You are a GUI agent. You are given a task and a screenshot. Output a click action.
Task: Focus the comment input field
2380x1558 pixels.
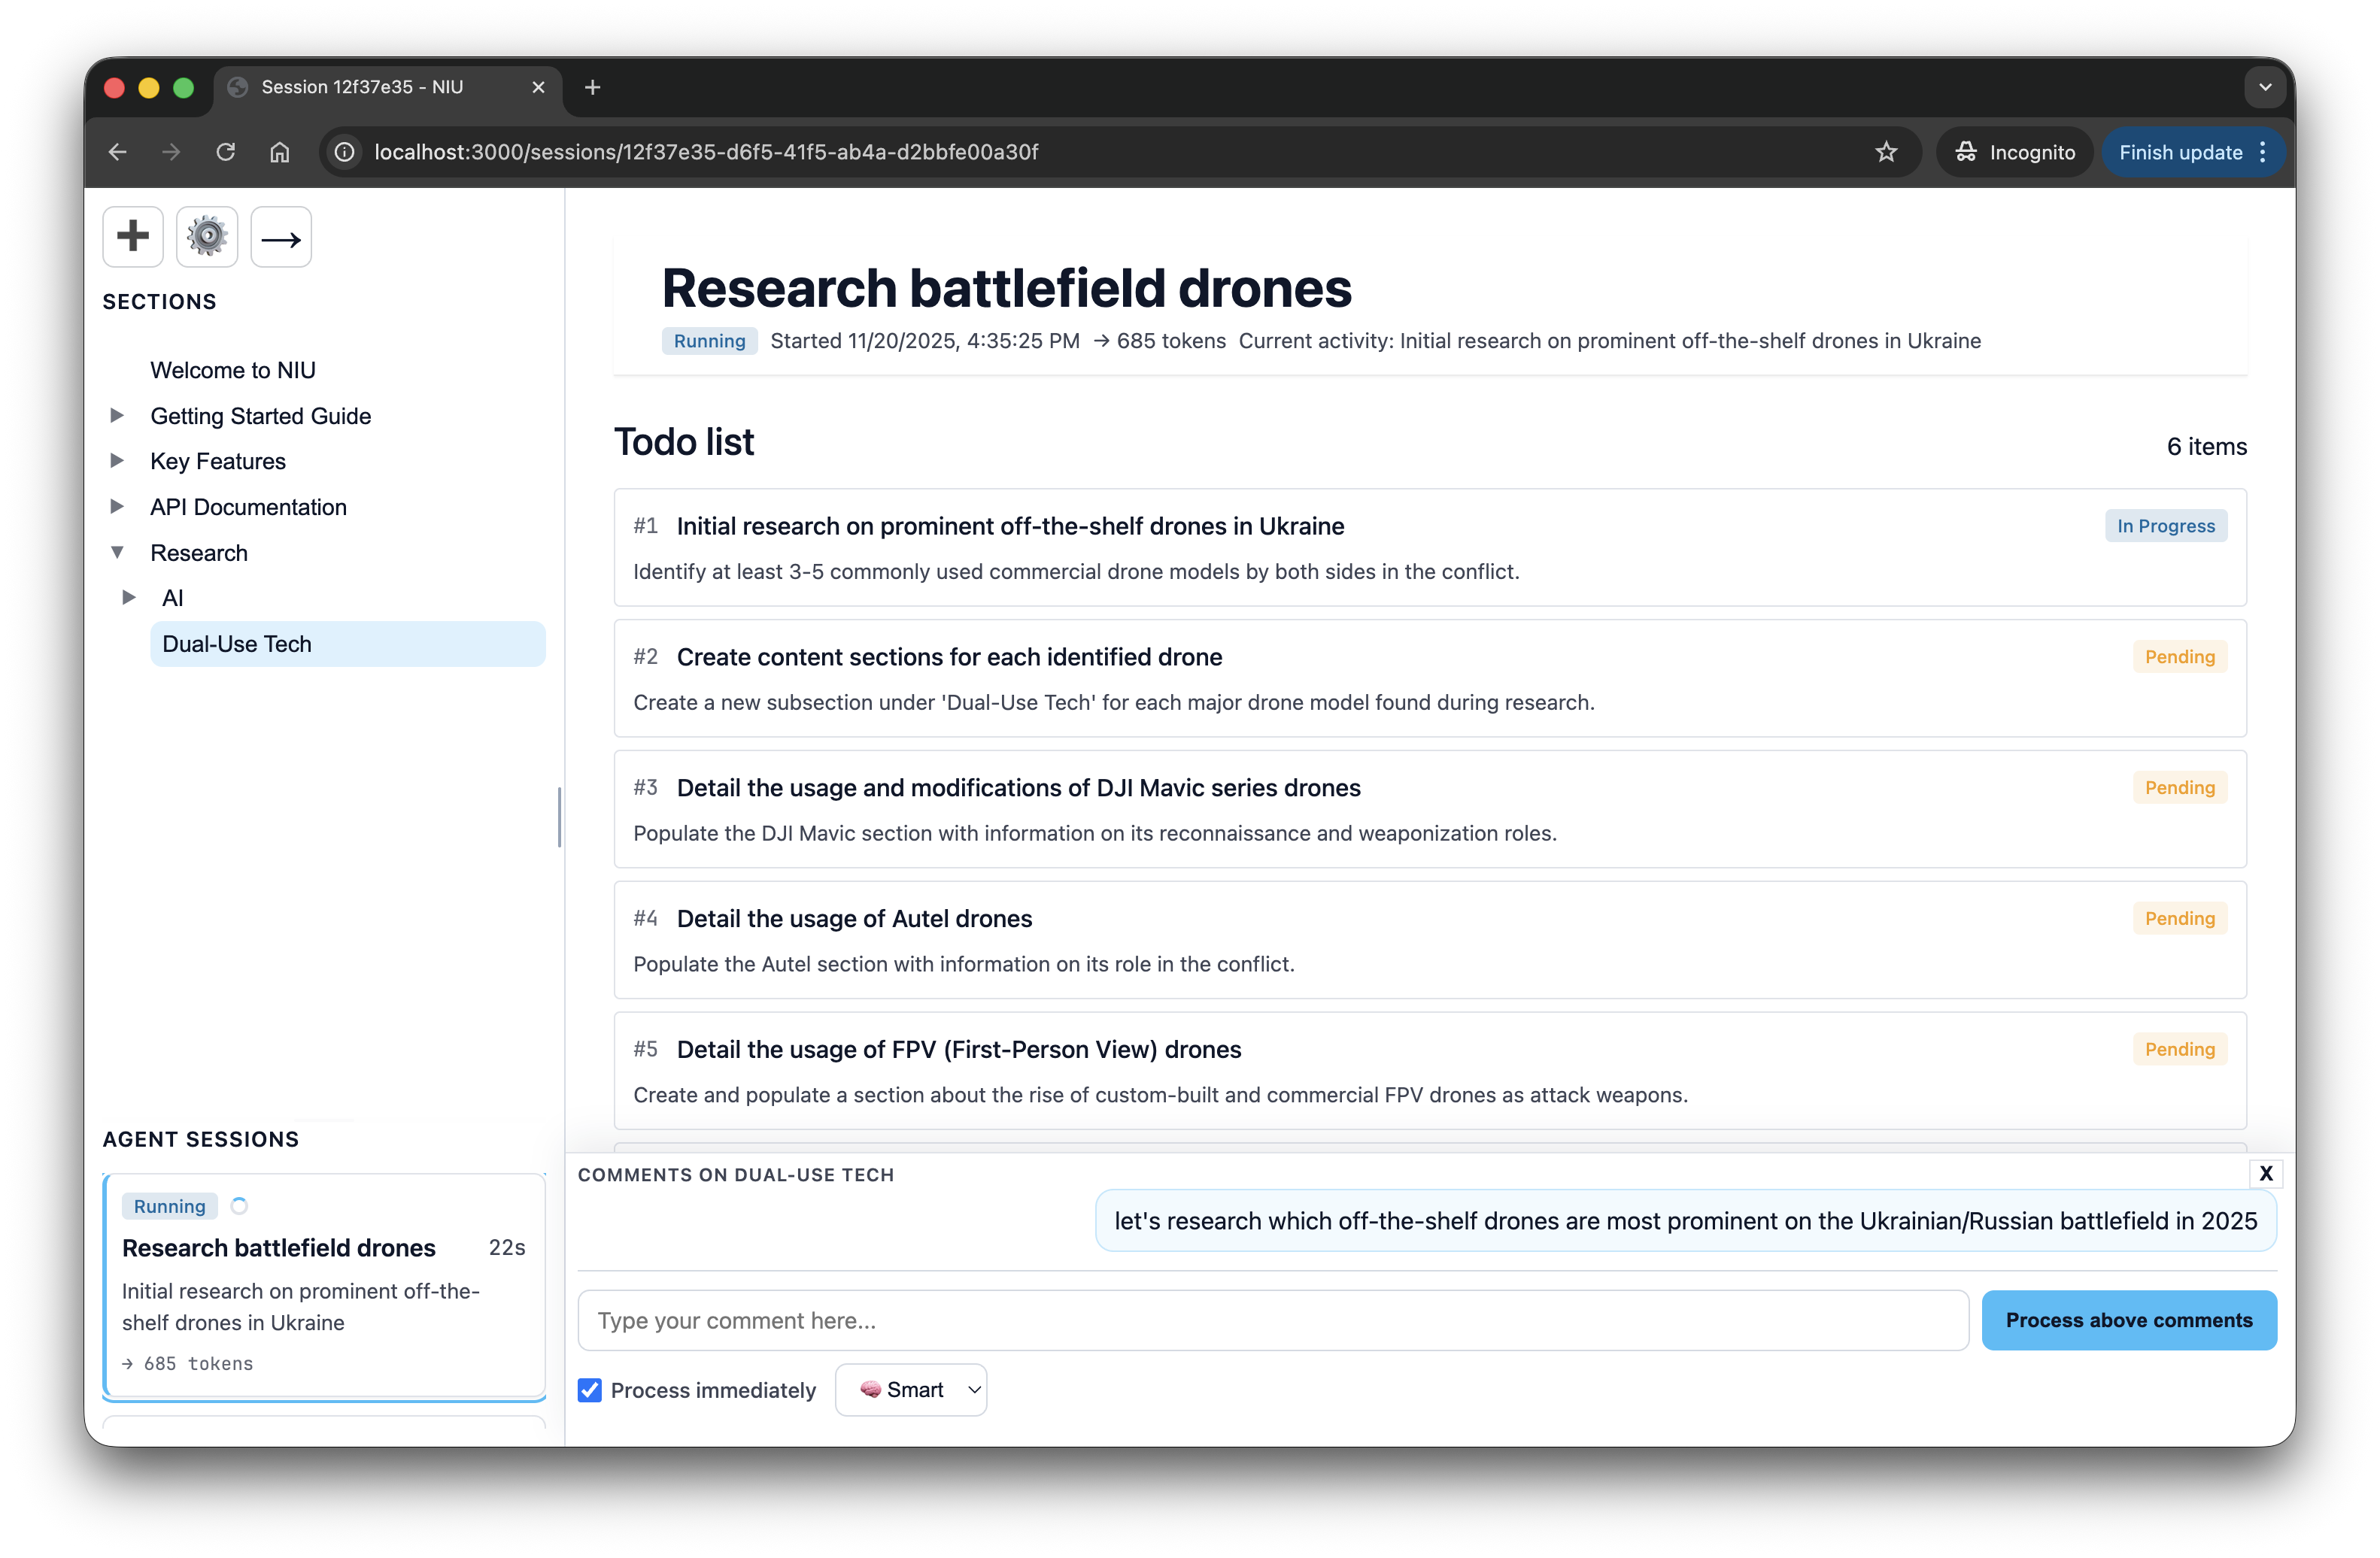(x=1273, y=1320)
